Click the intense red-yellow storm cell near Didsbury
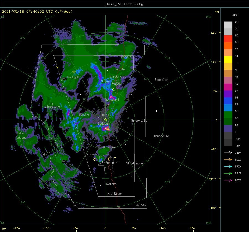This screenshot has width=249, height=232. tap(107, 128)
